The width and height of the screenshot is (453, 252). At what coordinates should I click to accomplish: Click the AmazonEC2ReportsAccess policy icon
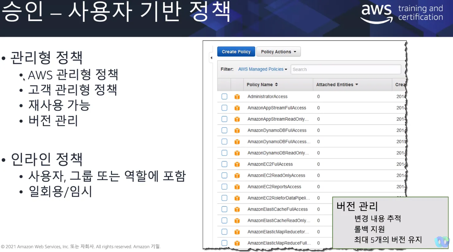(237, 187)
